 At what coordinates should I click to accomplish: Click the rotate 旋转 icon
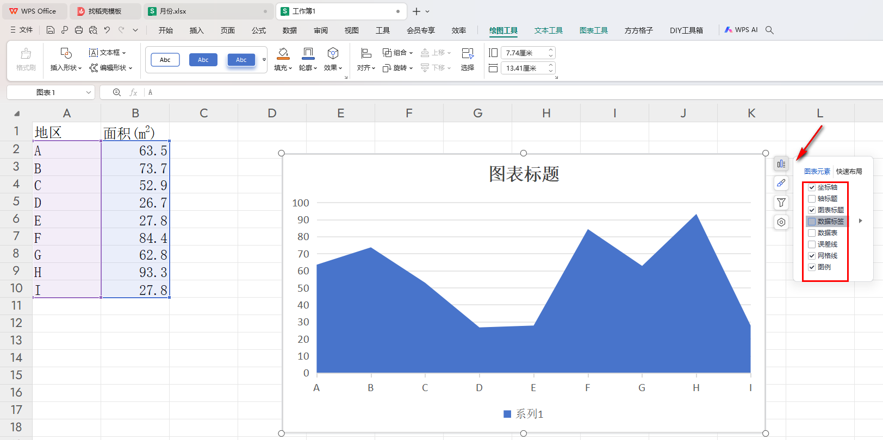point(387,68)
